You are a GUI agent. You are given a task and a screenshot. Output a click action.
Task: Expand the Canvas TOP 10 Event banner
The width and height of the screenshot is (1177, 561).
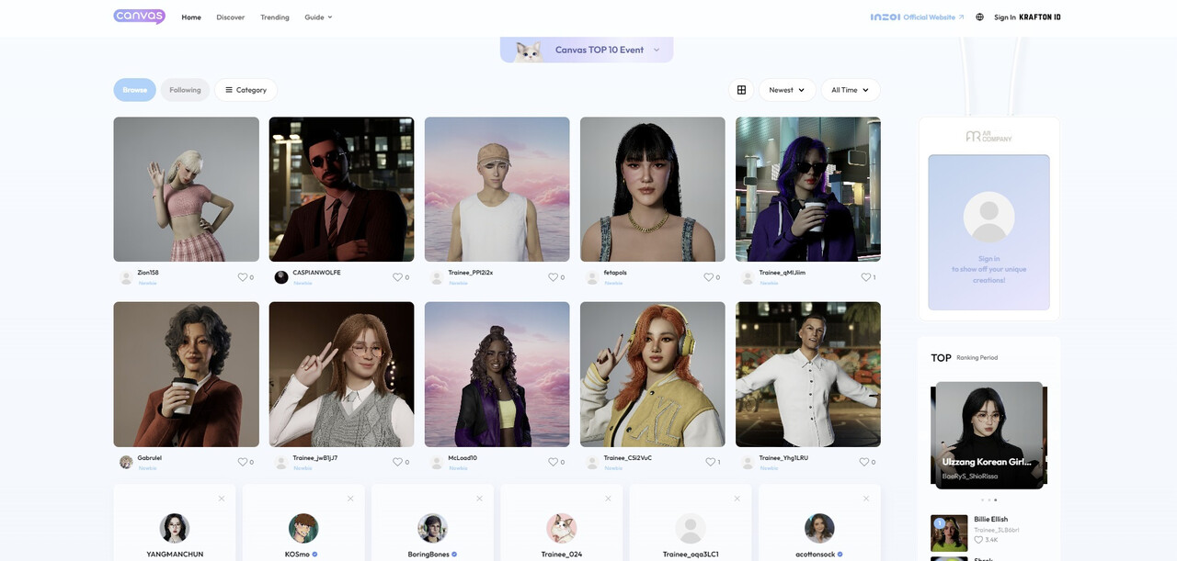(587, 50)
